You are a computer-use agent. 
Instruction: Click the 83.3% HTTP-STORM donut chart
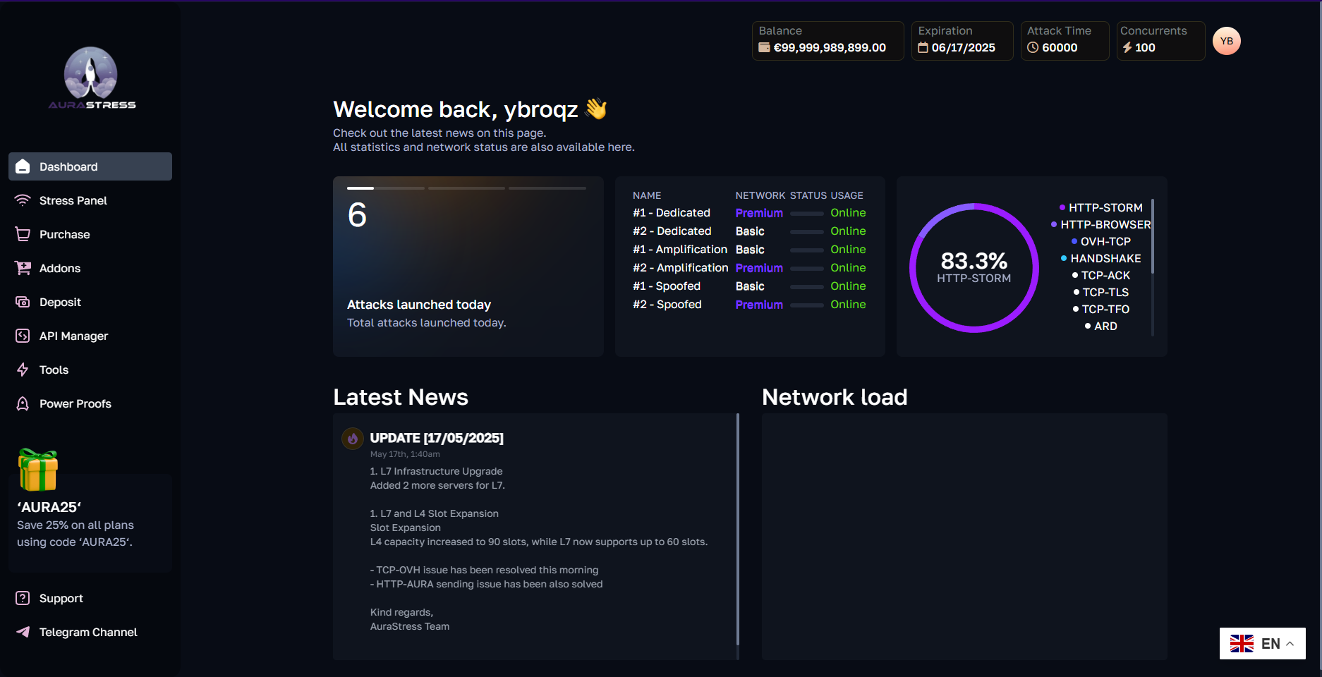tap(974, 268)
